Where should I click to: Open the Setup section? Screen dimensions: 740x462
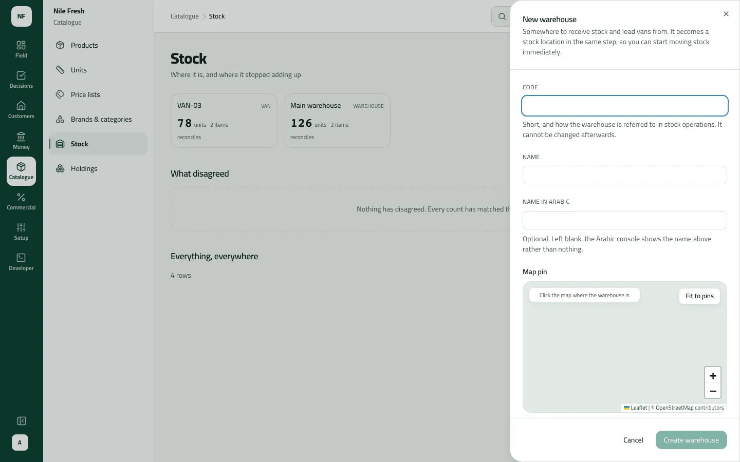(21, 232)
